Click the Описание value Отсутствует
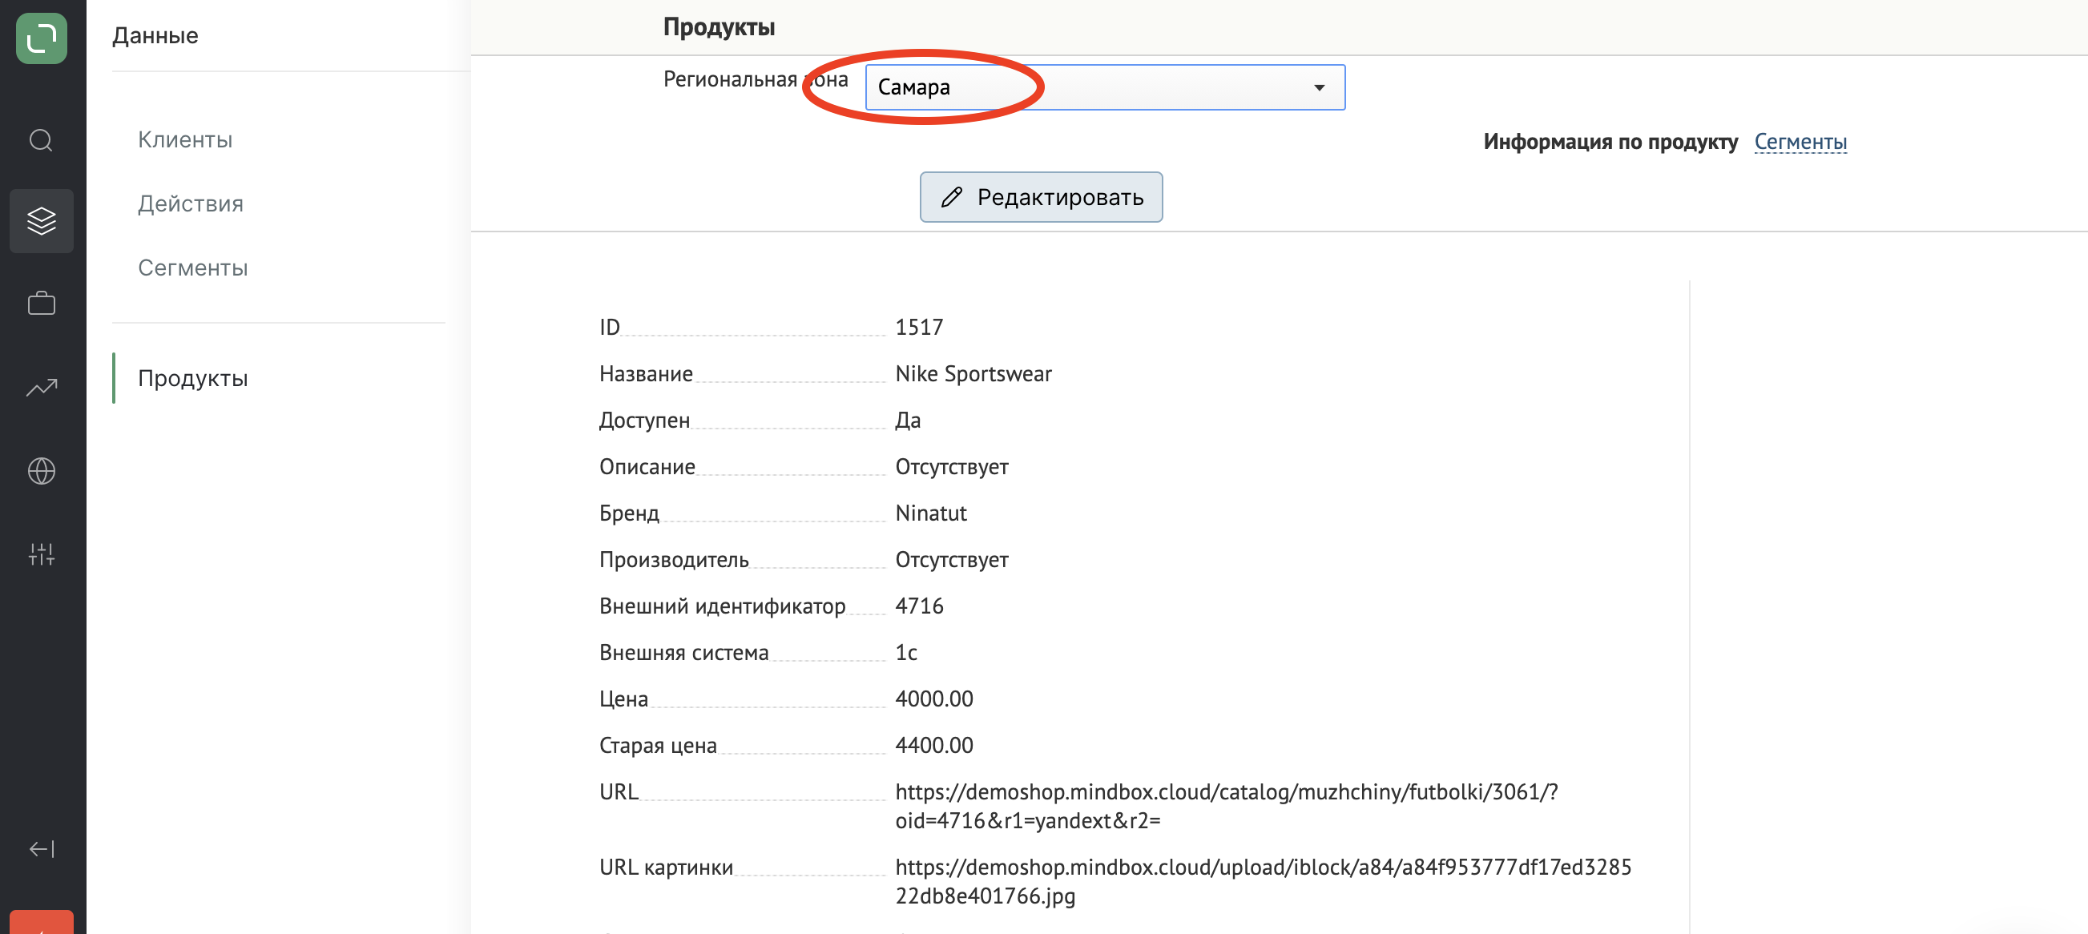2088x934 pixels. (952, 466)
